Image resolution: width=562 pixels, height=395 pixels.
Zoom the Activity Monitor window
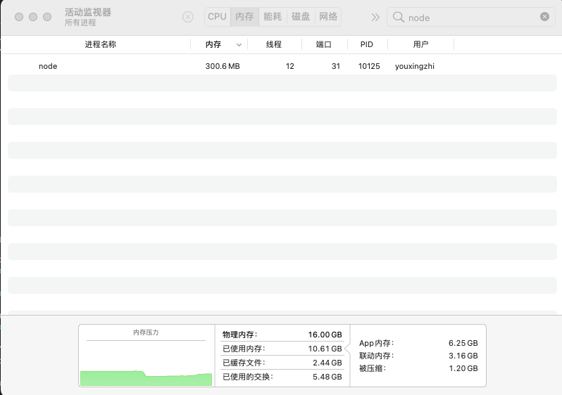47,17
